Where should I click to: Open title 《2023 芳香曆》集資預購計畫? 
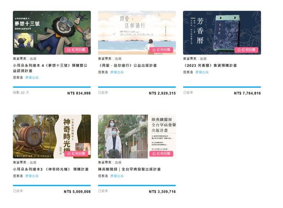[x=210, y=66]
